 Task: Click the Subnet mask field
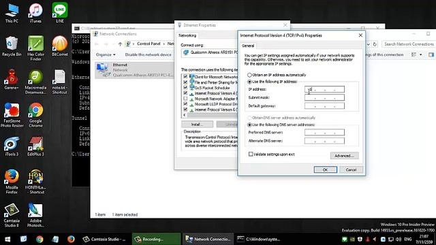[324, 97]
